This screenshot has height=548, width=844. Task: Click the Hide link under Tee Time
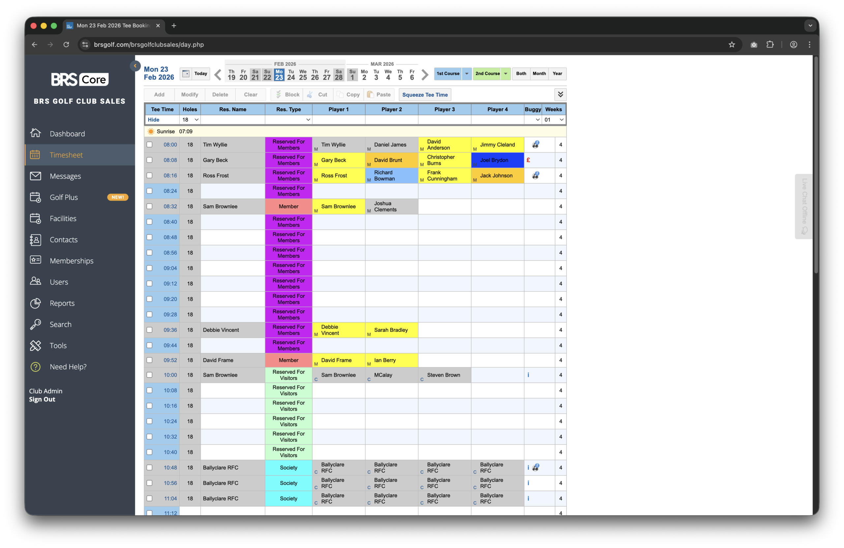154,120
